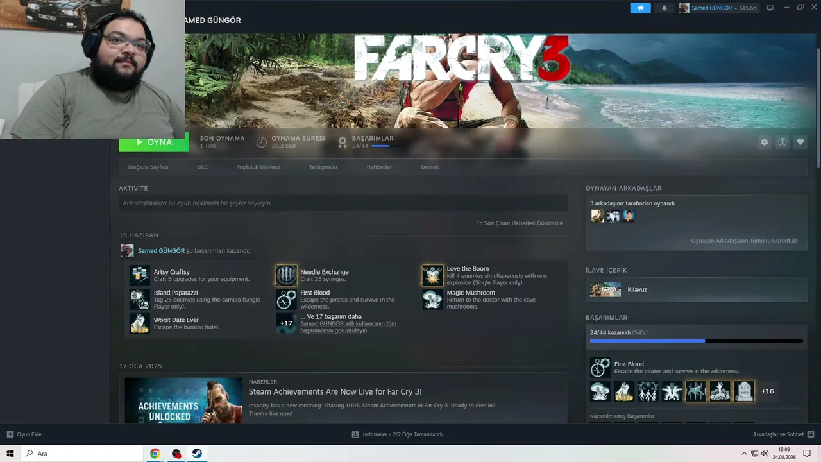The image size is (821, 462).
Task: Click the megaphone announcements icon
Action: point(640,8)
